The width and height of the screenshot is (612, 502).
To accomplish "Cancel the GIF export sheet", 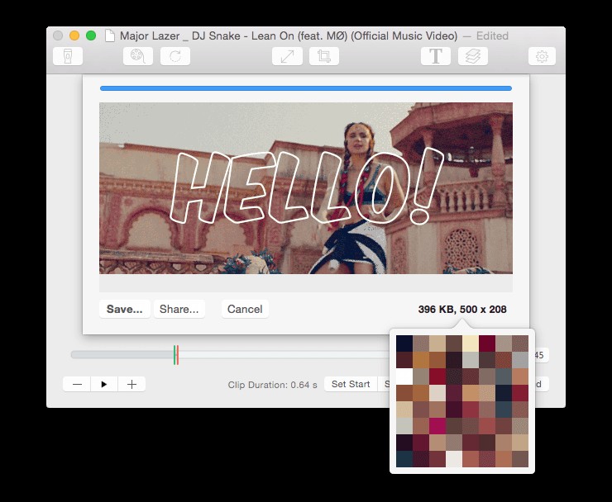I will (245, 309).
